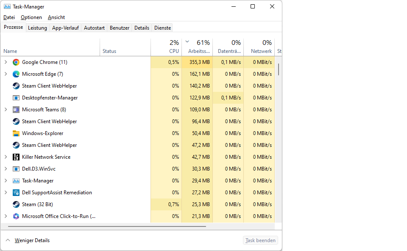Open the Optionen menu
Viewport: 407px width, 251px height.
point(31,17)
